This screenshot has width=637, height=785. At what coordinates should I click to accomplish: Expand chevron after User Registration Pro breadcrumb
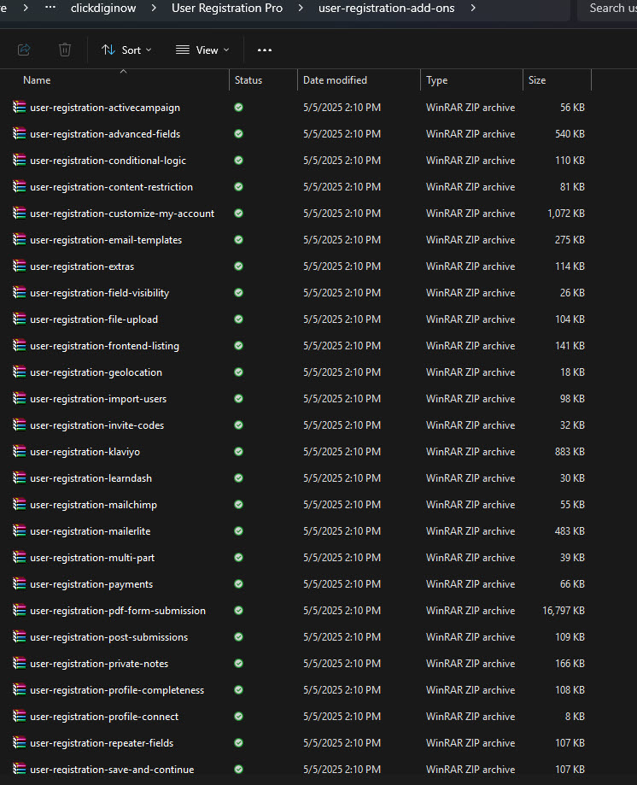click(301, 8)
